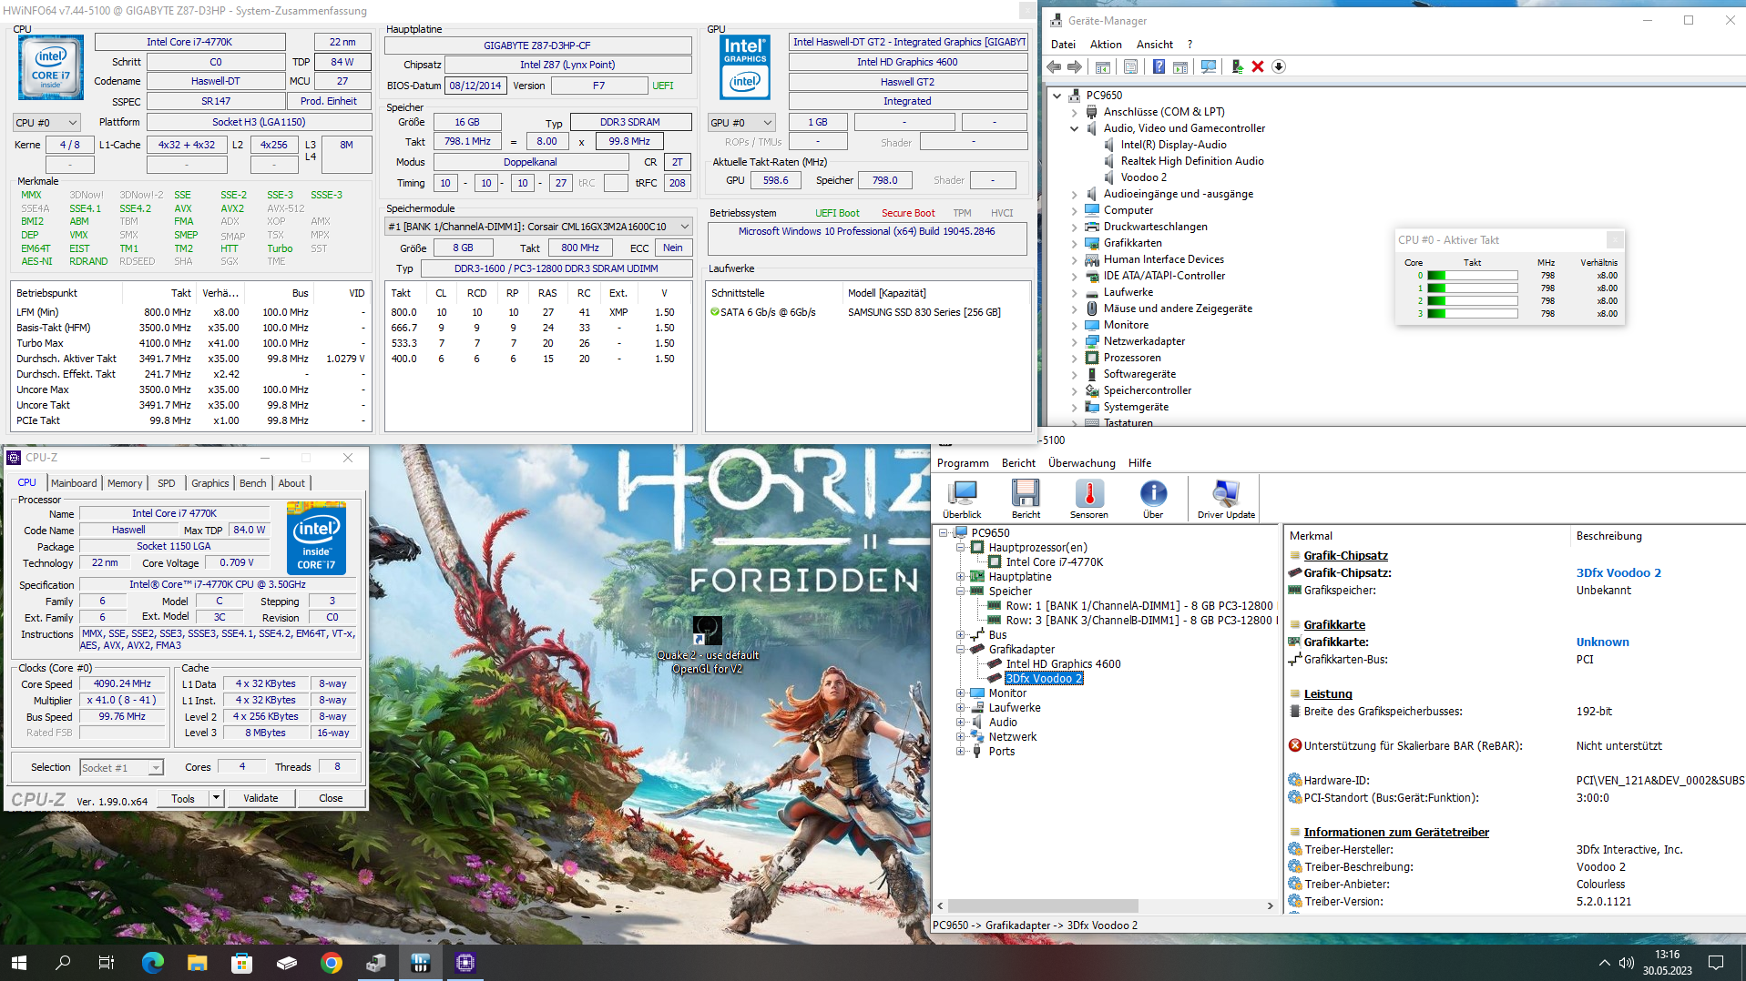Click the Tools button in CPU-Z

pyautogui.click(x=183, y=798)
